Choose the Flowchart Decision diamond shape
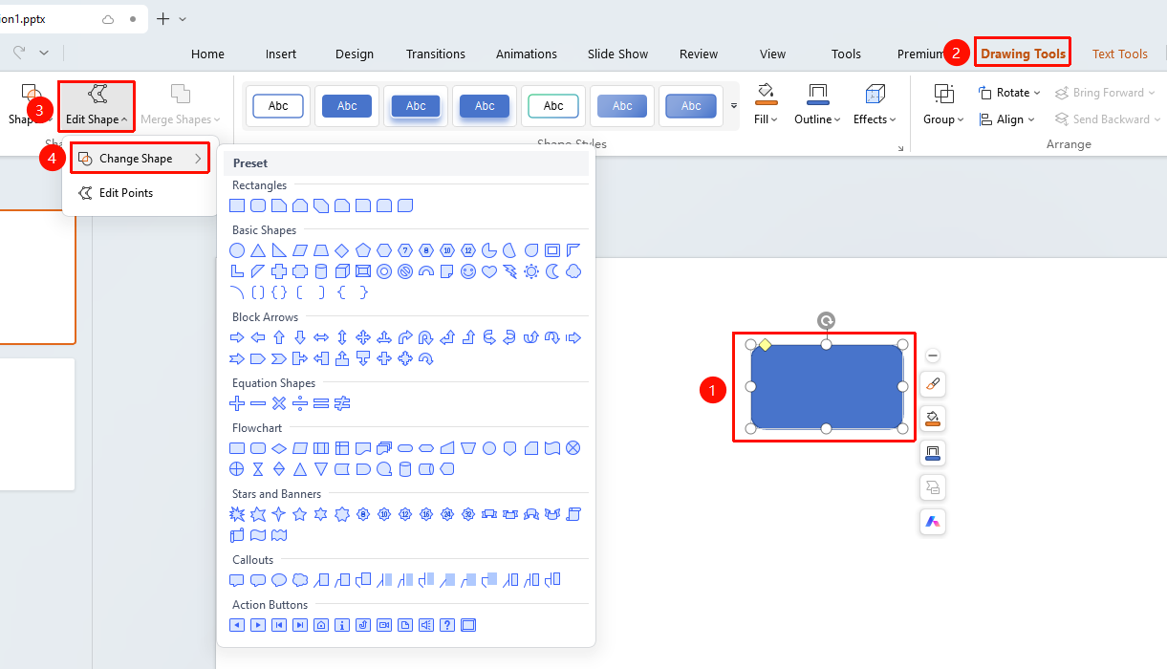The height and width of the screenshot is (669, 1167). click(x=279, y=448)
